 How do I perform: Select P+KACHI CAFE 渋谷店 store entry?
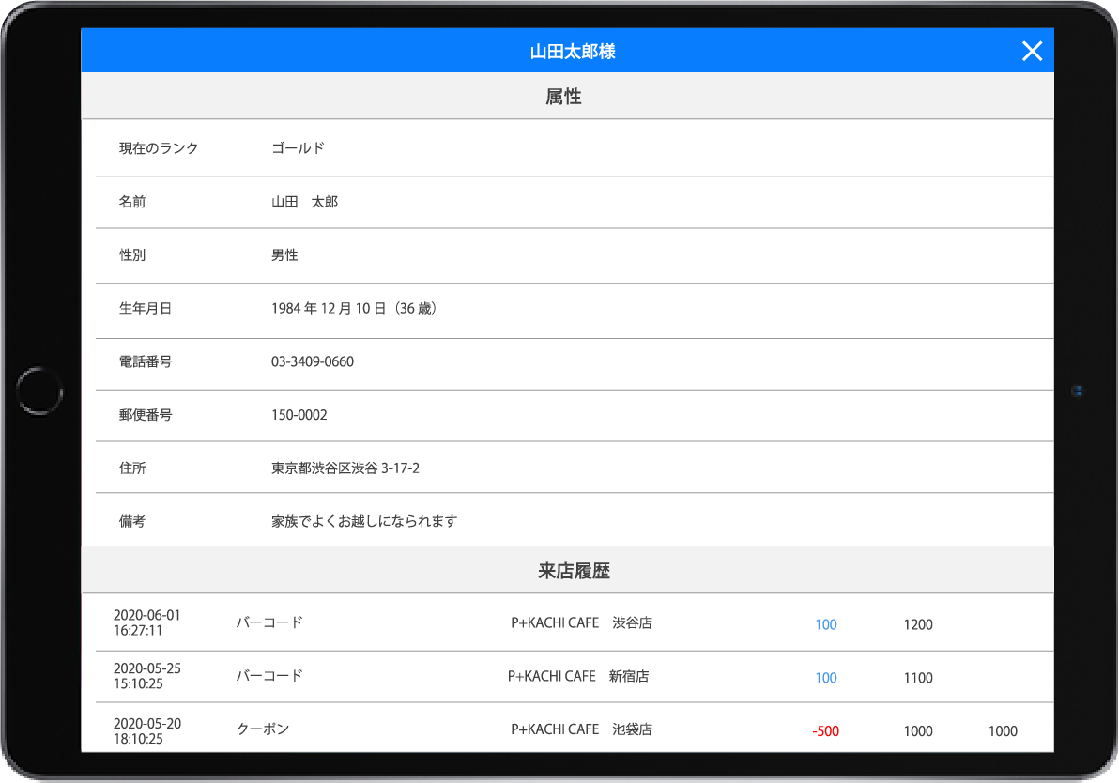coord(582,622)
